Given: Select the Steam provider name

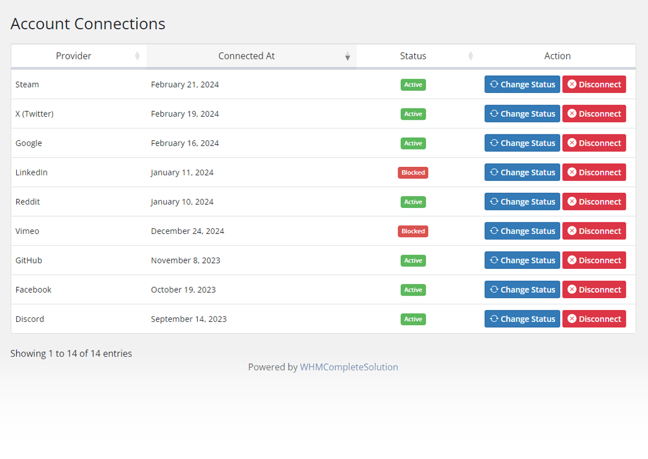Looking at the screenshot, I should click(27, 84).
